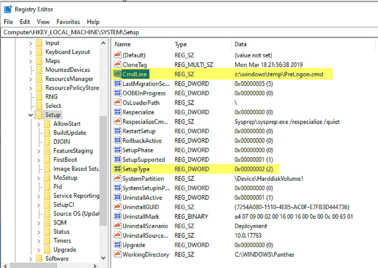The image size is (378, 268).
Task: Click the Respecialize DWORD icon
Action: point(117,112)
